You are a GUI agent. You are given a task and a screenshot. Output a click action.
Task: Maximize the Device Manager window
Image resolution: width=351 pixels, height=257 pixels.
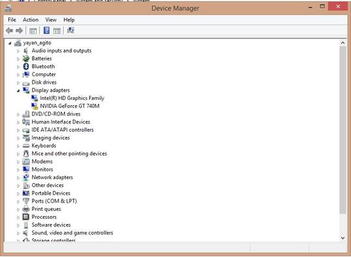322,6
